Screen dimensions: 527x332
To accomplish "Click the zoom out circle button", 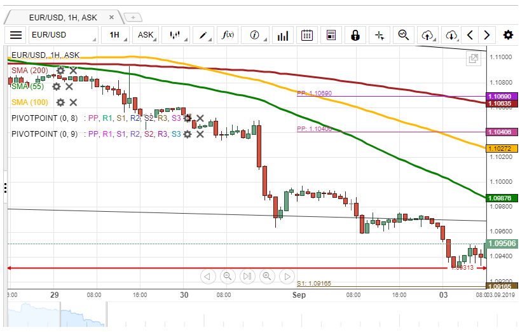I will point(228,277).
